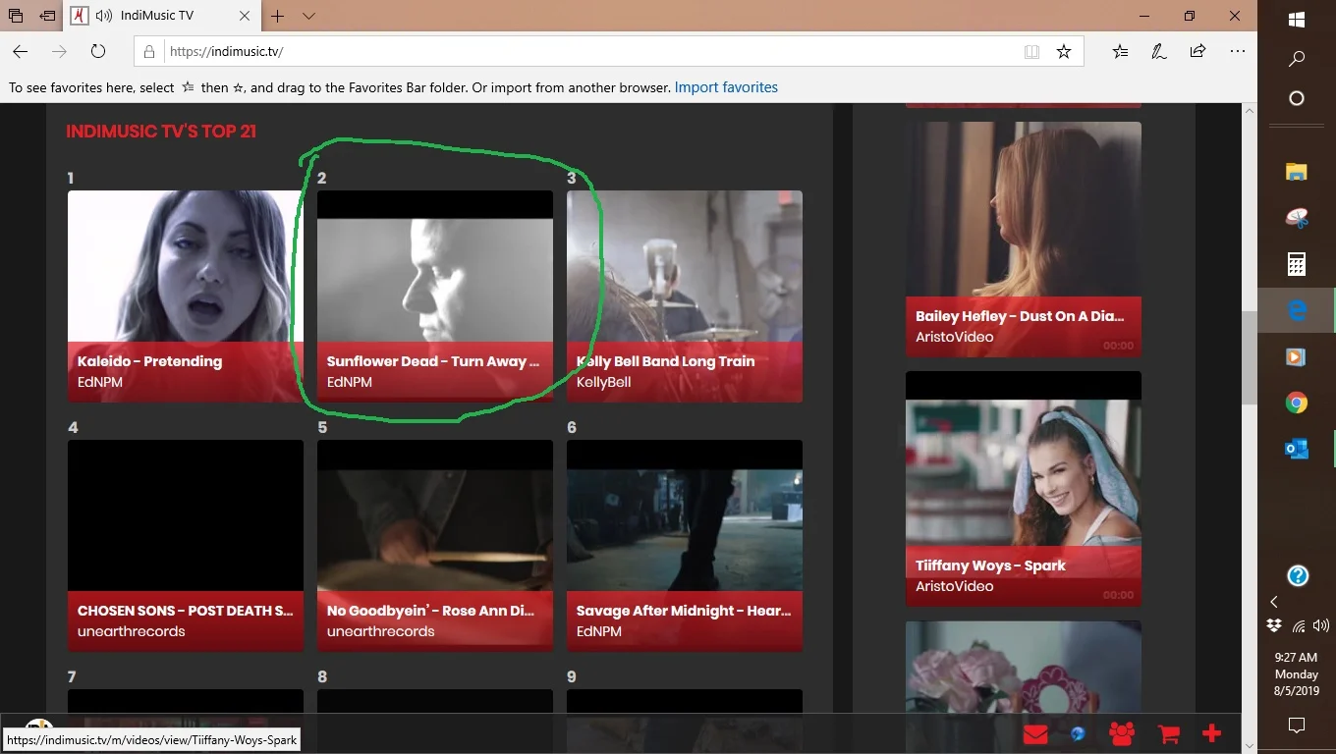Show tab previews chevron
Viewport: 1336px width, 754px height.
(x=308, y=16)
